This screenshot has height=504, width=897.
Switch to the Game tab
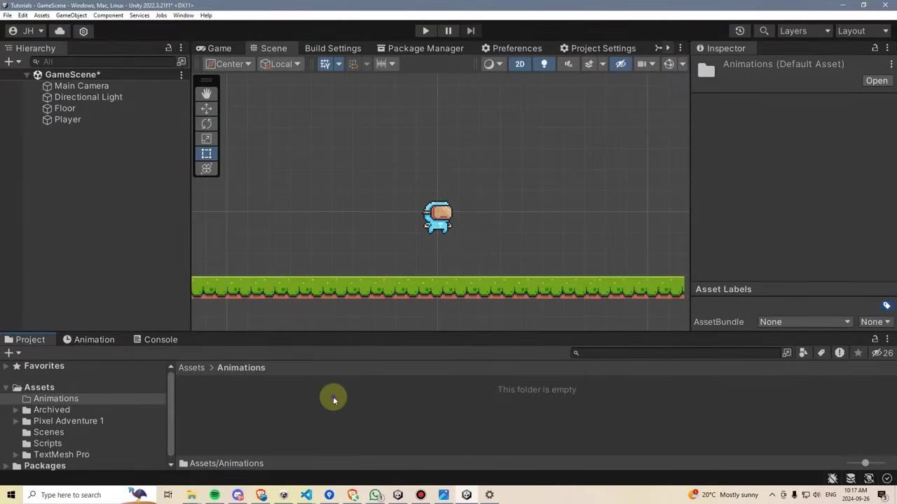click(214, 48)
